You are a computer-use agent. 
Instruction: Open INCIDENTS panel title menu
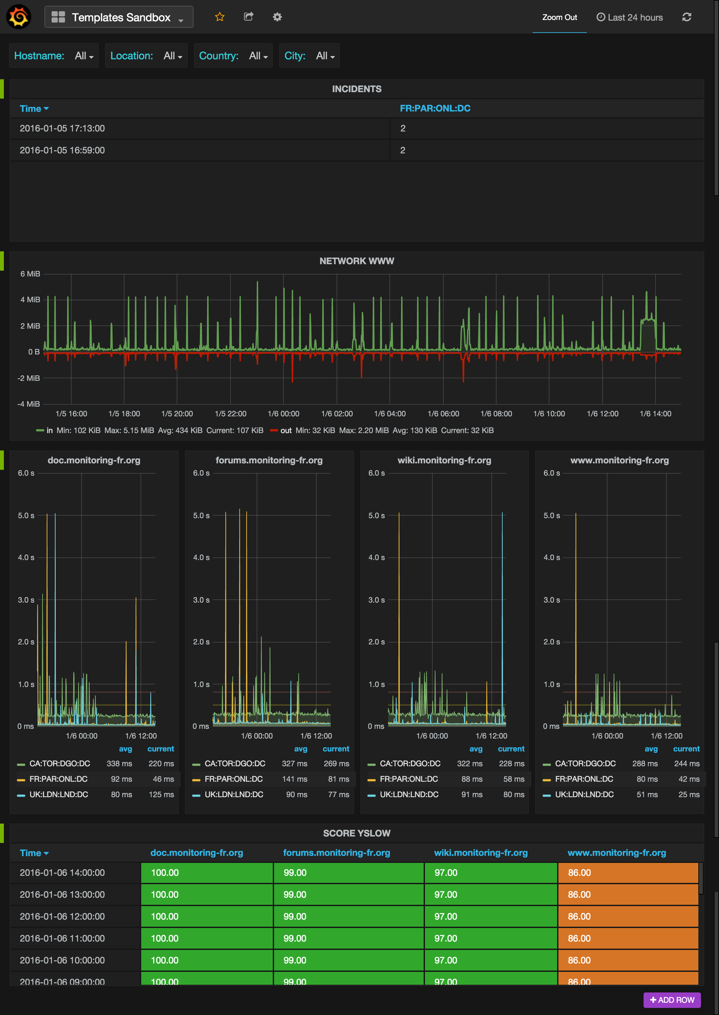pyautogui.click(x=356, y=89)
